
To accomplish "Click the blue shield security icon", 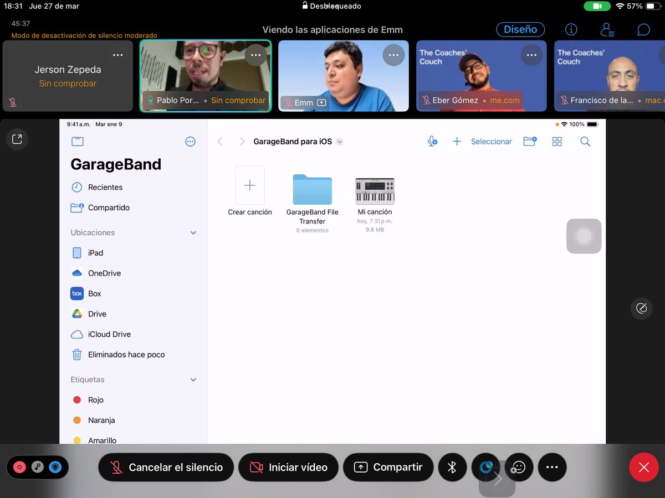I will [55, 467].
